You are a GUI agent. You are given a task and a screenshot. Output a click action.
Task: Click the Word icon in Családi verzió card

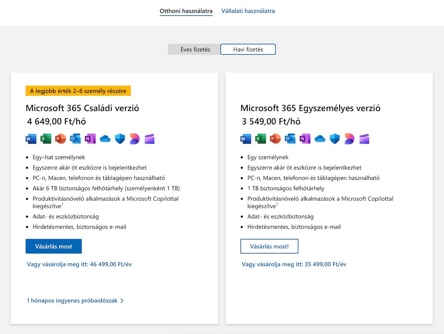click(31, 139)
